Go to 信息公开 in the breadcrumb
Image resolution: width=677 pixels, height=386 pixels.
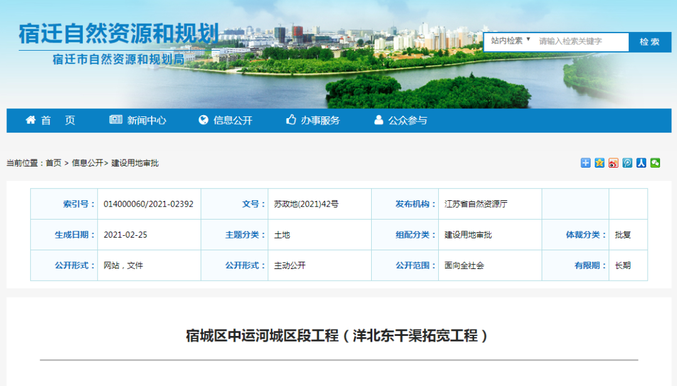coord(87,163)
